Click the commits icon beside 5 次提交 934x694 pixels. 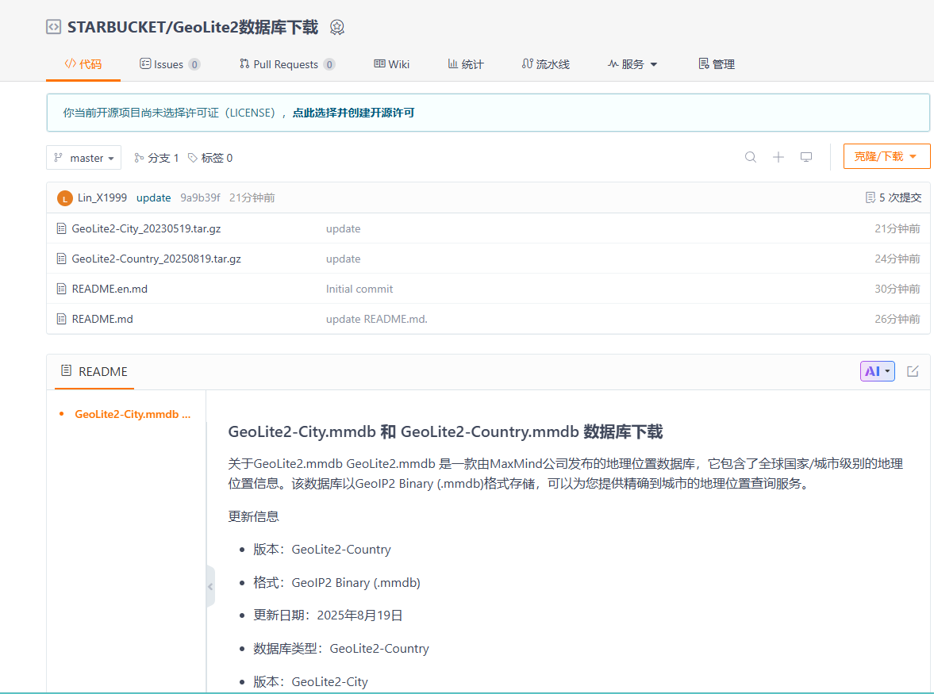[871, 197]
